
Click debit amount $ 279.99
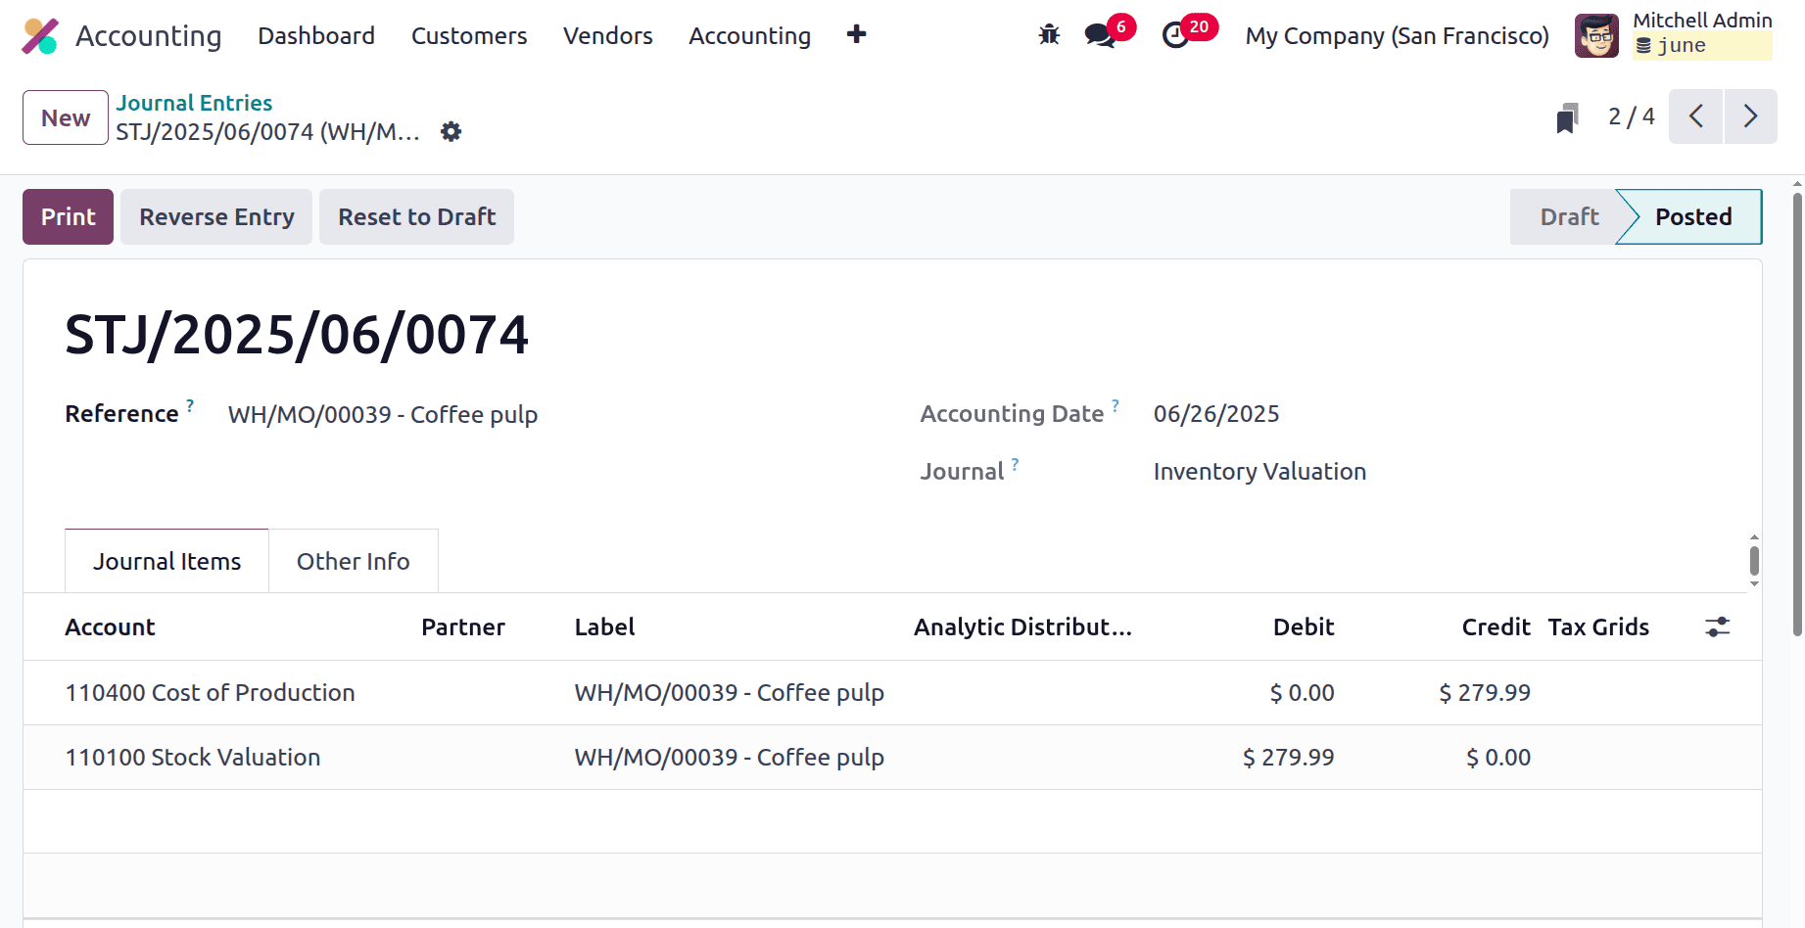[1288, 758]
